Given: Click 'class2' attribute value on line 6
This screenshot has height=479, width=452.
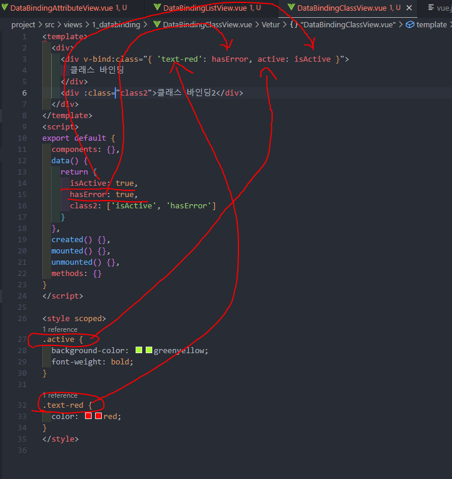Looking at the screenshot, I should tap(134, 93).
